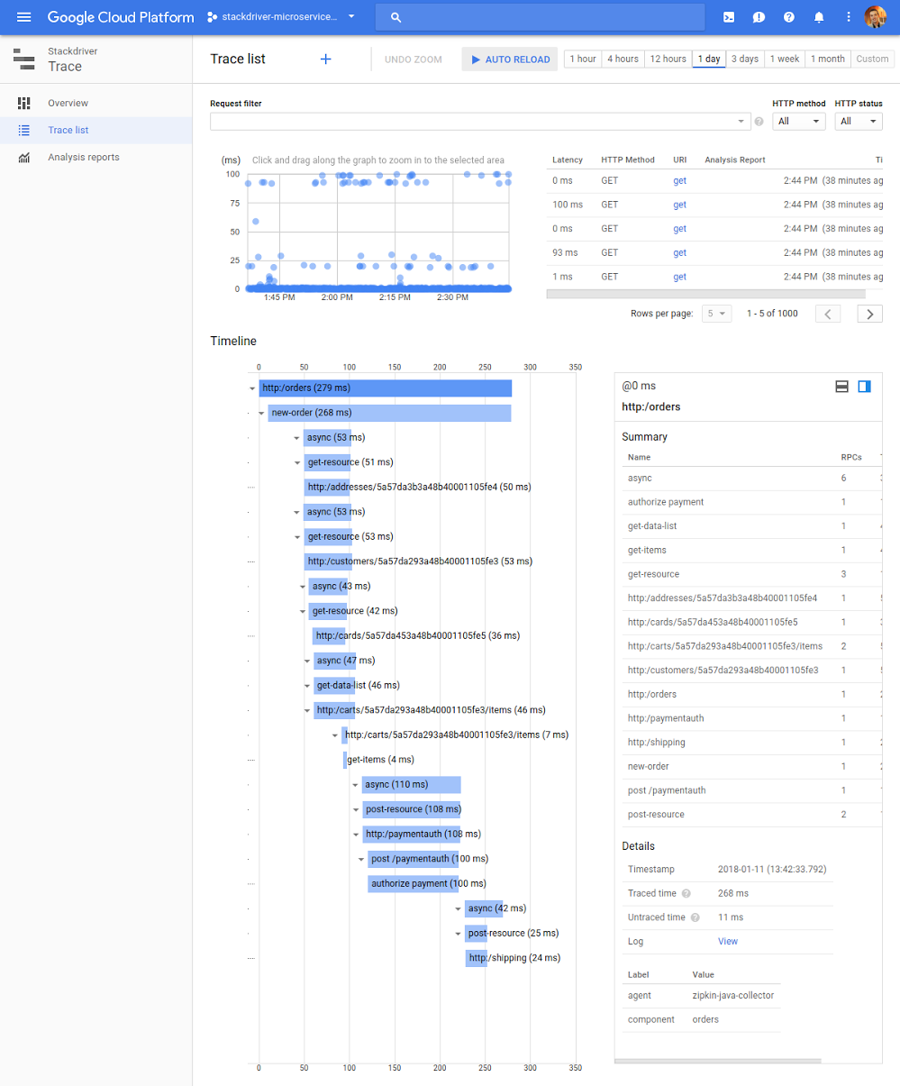Image resolution: width=900 pixels, height=1086 pixels.
Task: Select the 1 month time range
Action: [x=828, y=59]
